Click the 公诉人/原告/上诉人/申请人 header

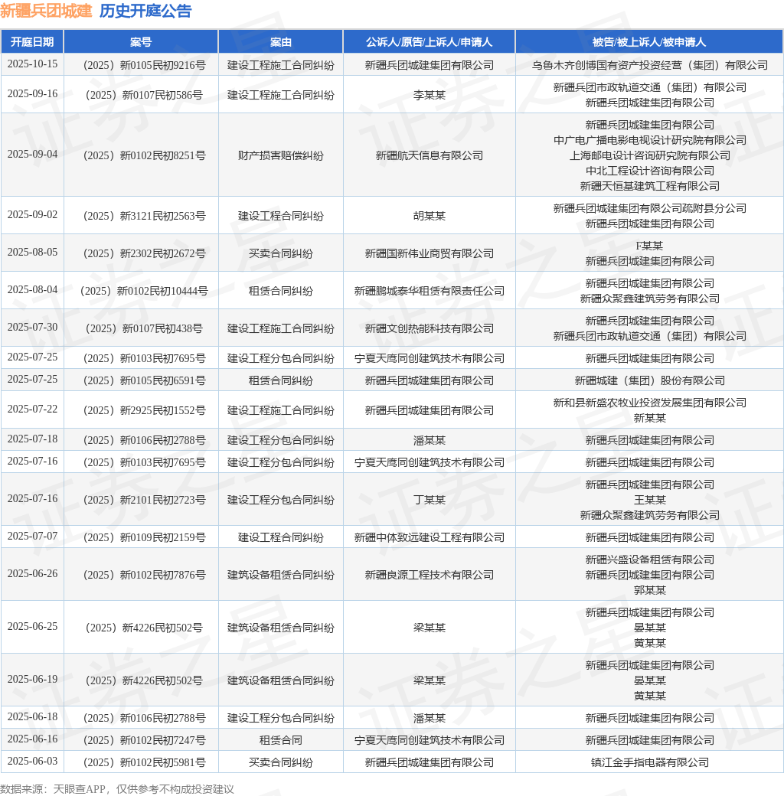point(429,41)
